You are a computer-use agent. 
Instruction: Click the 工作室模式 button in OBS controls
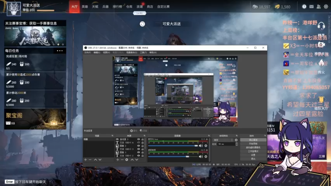(253, 151)
